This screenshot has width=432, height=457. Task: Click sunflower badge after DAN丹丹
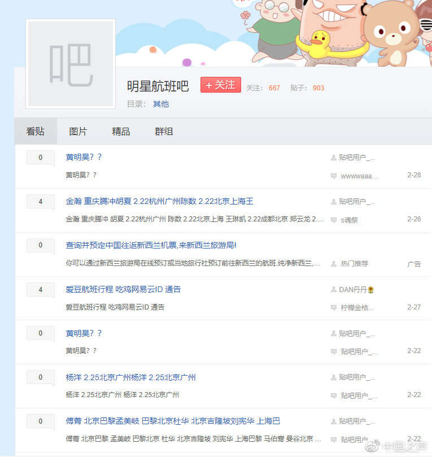tap(371, 290)
